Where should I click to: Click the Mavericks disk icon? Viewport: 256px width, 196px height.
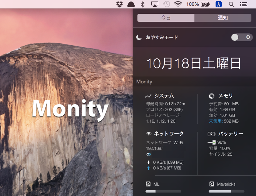pyautogui.click(x=212, y=184)
